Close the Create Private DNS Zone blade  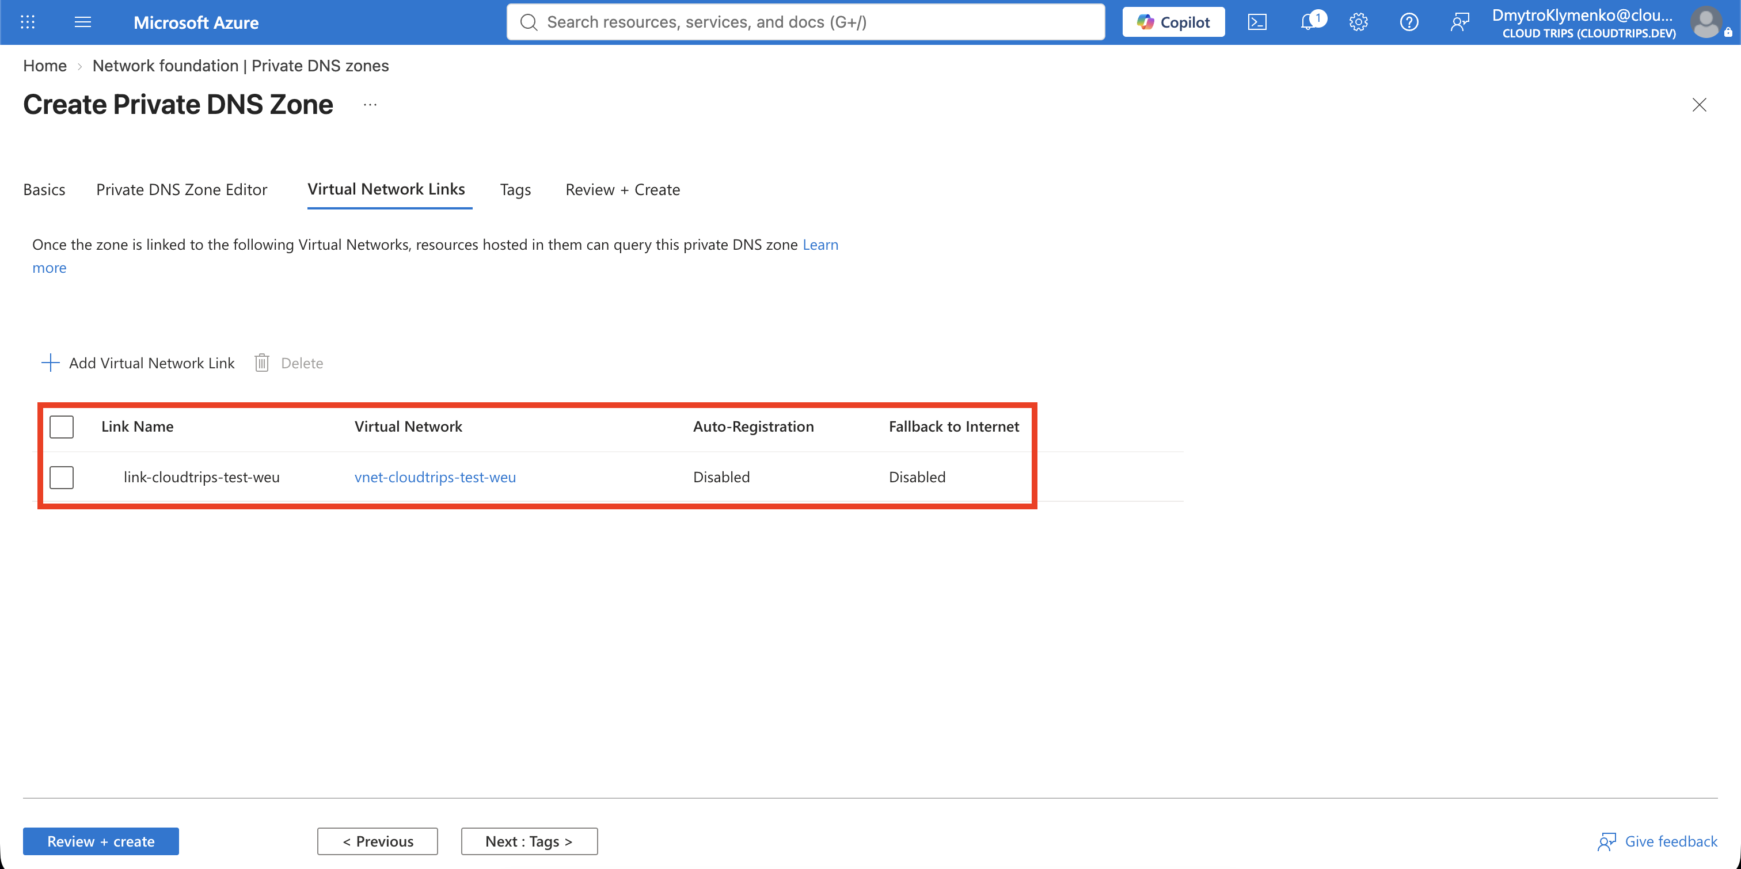click(1699, 105)
